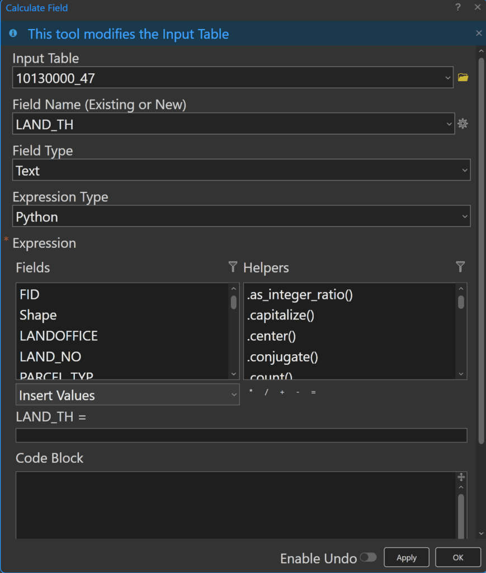Click the Fields filter funnel icon
This screenshot has width=486, height=573.
tap(233, 267)
